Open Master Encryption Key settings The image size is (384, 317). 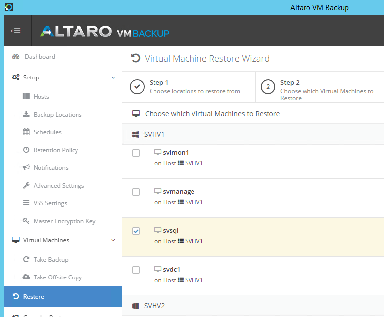[x=64, y=221]
